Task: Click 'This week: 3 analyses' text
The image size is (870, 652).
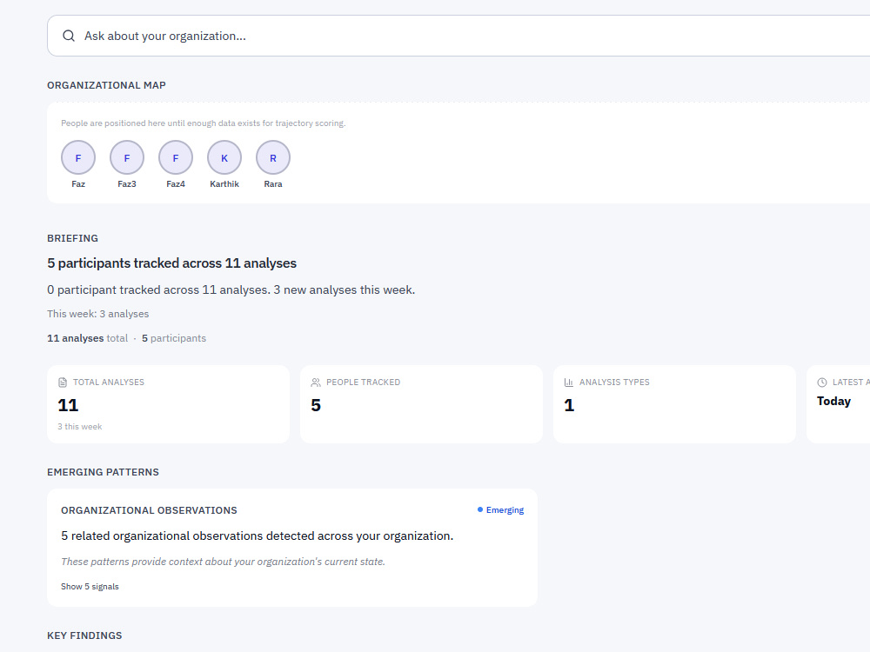Action: (x=98, y=314)
